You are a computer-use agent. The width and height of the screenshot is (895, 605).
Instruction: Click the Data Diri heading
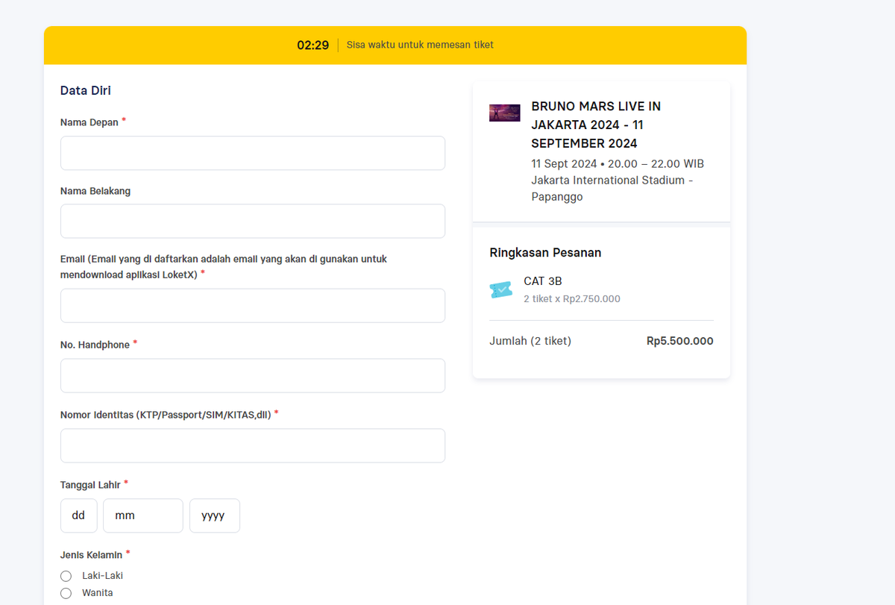coord(86,91)
